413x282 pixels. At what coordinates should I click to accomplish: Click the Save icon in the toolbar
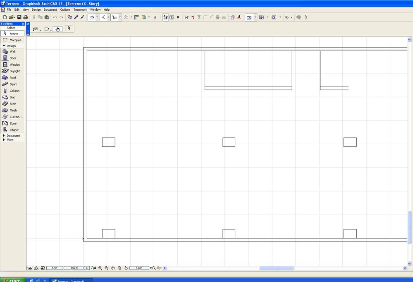click(x=19, y=17)
